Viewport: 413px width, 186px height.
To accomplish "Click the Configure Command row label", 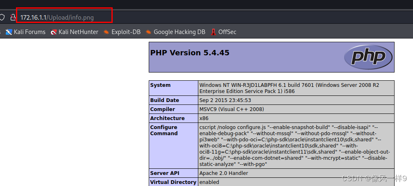I will pyautogui.click(x=163, y=130).
